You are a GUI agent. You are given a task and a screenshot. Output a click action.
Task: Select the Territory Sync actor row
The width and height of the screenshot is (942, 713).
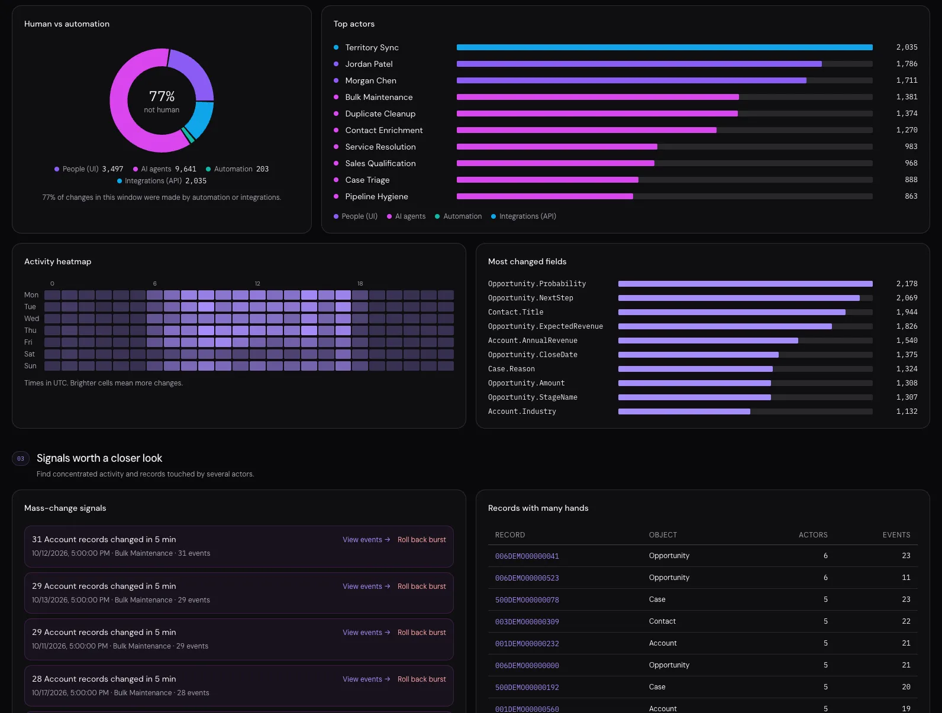click(625, 47)
